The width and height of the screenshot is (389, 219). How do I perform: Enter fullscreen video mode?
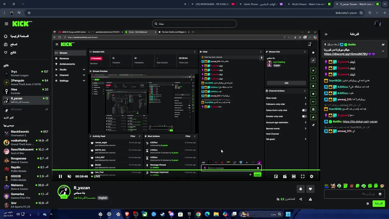tap(303, 176)
